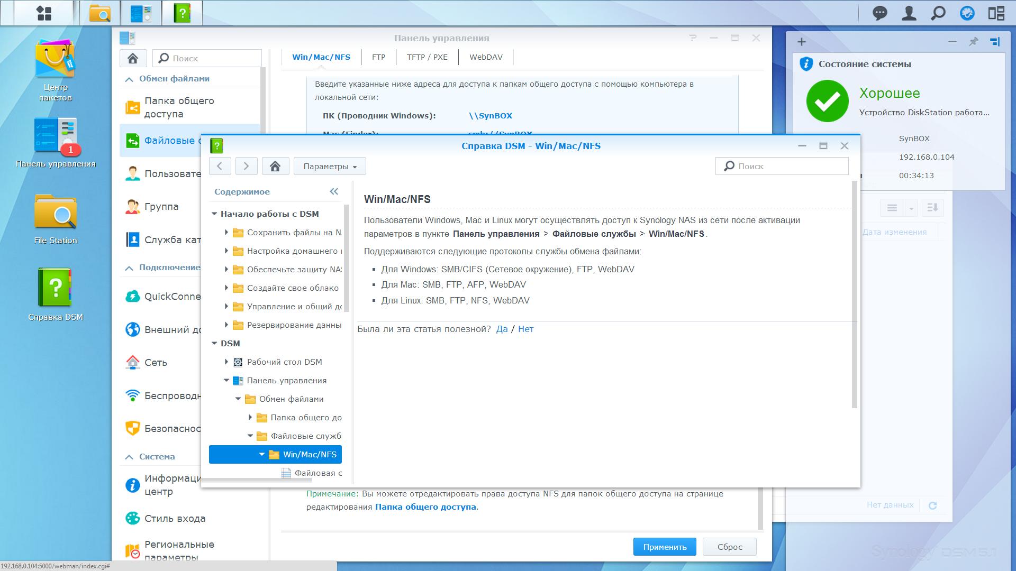Expand the Сохранить файлы на NAS help topic
This screenshot has height=571, width=1016.
pos(226,233)
